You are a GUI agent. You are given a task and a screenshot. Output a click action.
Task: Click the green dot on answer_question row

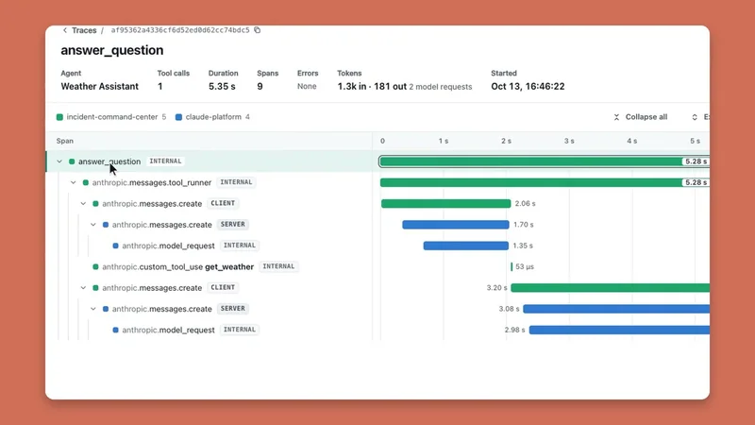(72, 161)
